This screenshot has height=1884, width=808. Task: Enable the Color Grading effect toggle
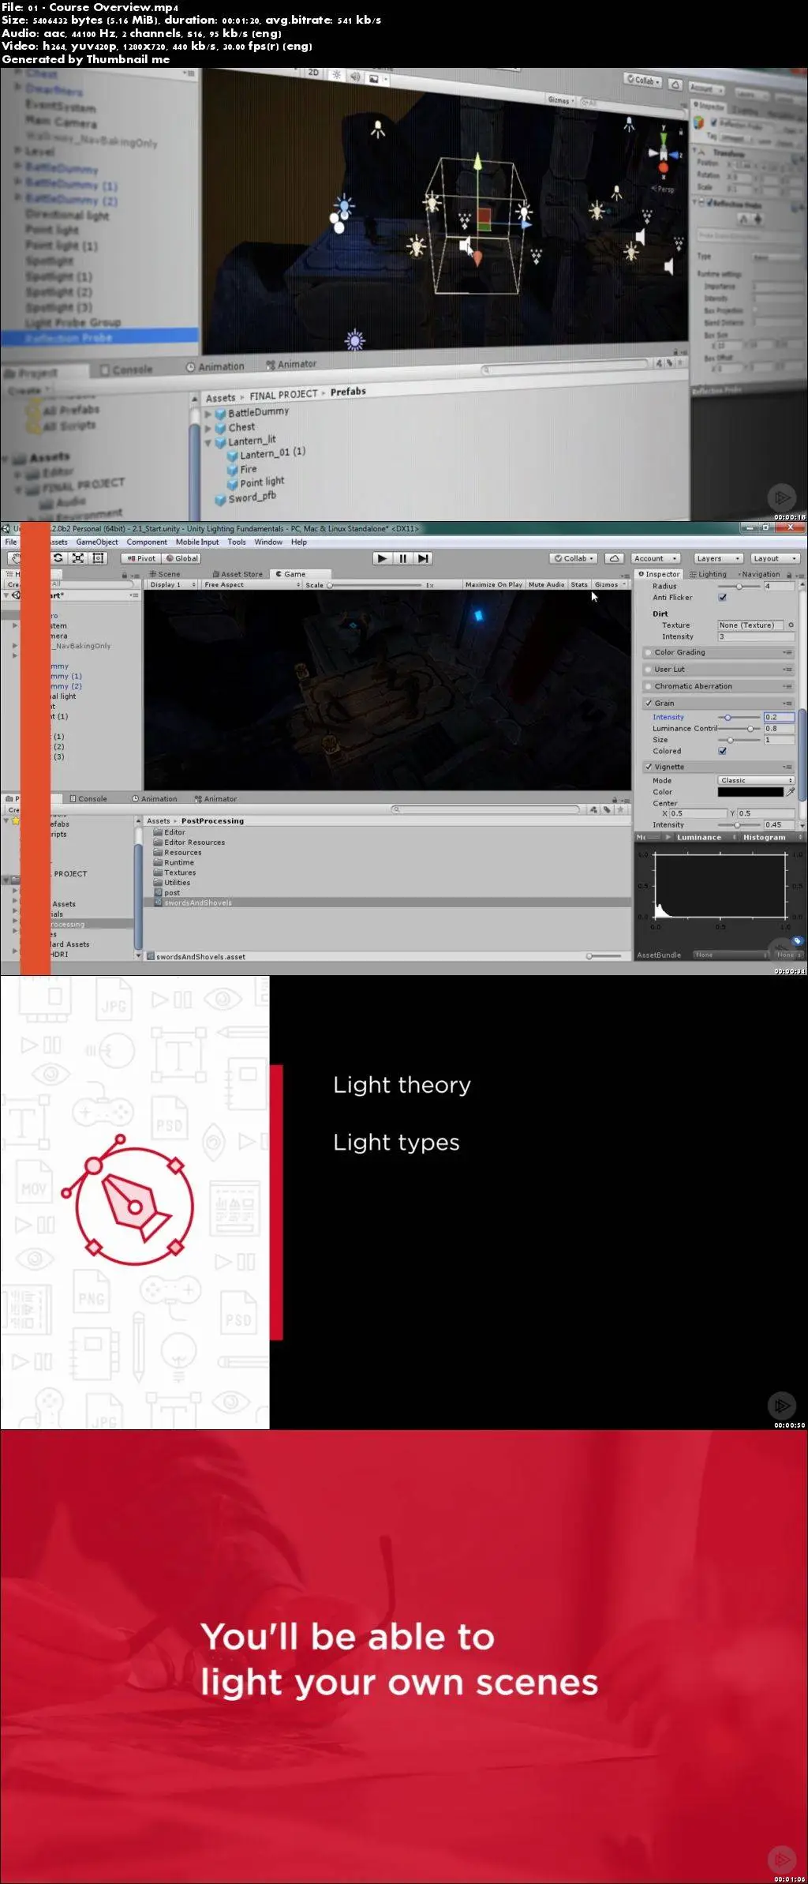coord(649,652)
